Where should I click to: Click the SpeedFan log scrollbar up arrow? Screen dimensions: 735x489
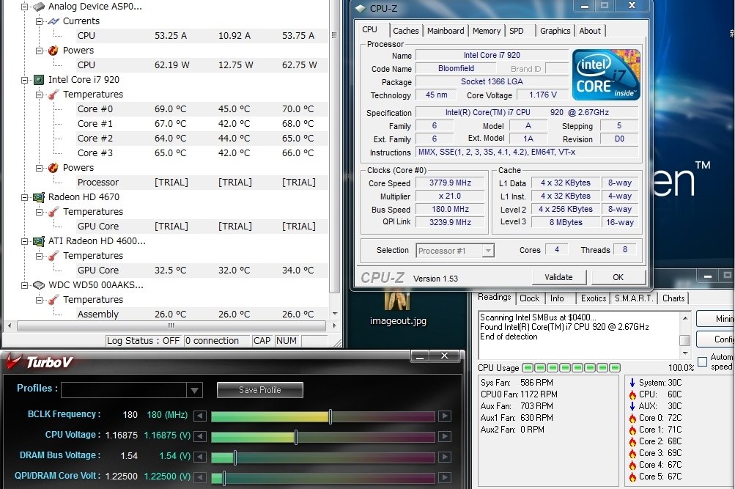click(x=685, y=318)
